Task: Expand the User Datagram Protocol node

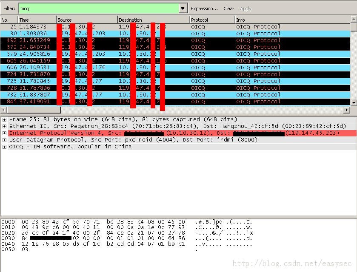Action: click(x=4, y=140)
